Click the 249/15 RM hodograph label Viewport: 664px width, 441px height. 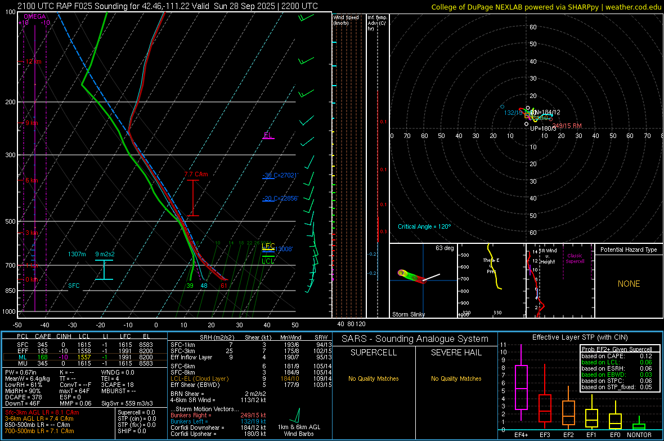(x=567, y=126)
